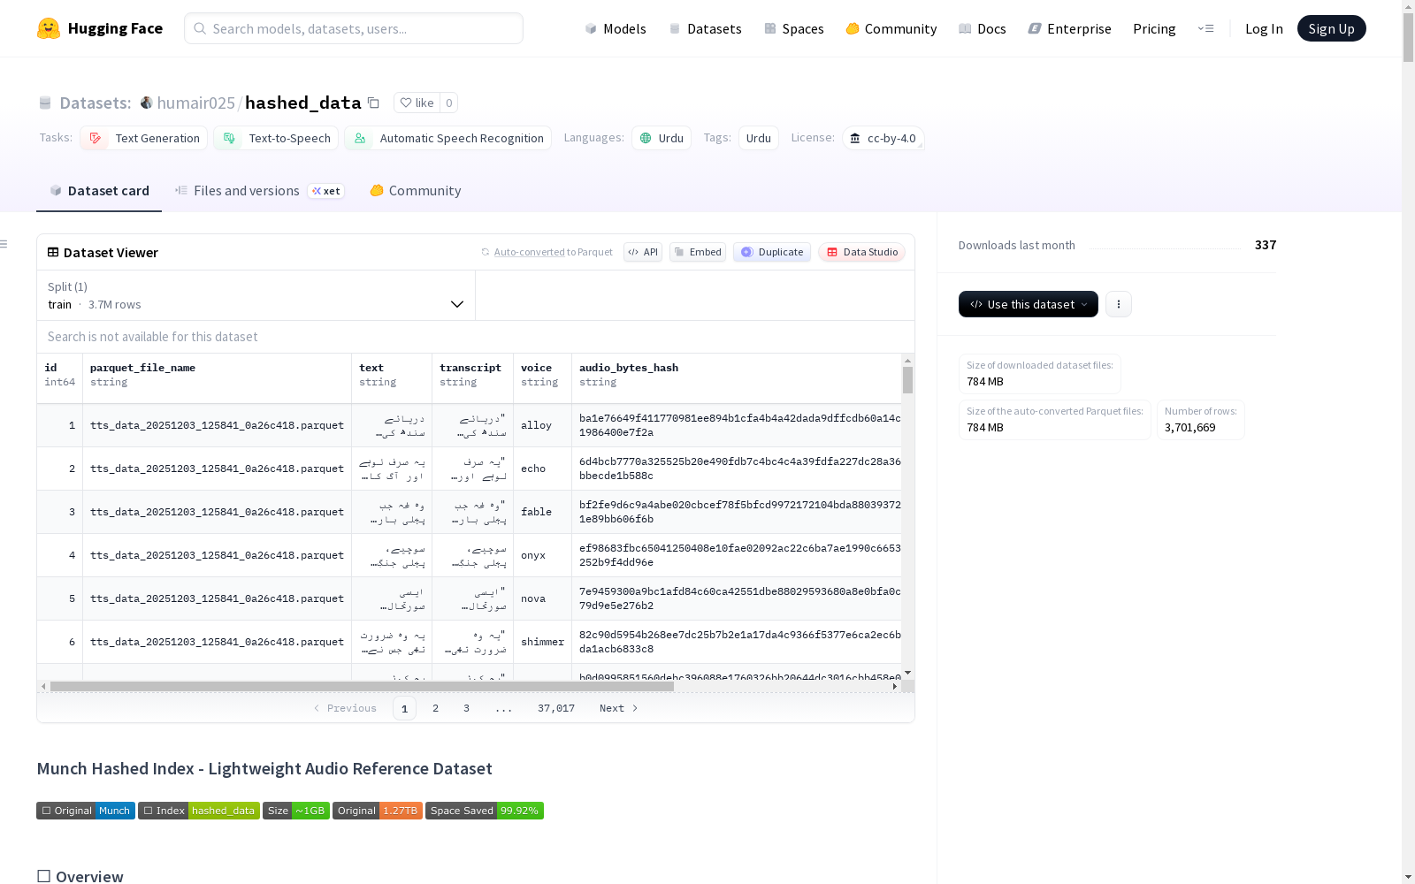Go to page 2 of the table
Viewport: 1415px width, 884px height.
(x=435, y=708)
